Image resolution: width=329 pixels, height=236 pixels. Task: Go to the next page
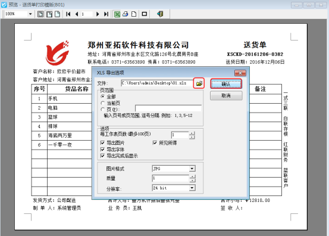[x=98, y=14]
